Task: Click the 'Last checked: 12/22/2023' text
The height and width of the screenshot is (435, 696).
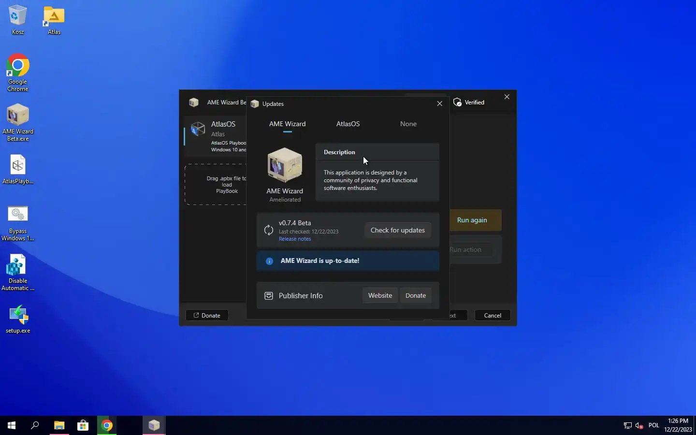Action: (308, 232)
